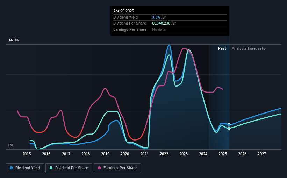The width and height of the screenshot is (287, 178).
Task: Click the teal Dividend Per Share data point marker
Action: coord(229,128)
